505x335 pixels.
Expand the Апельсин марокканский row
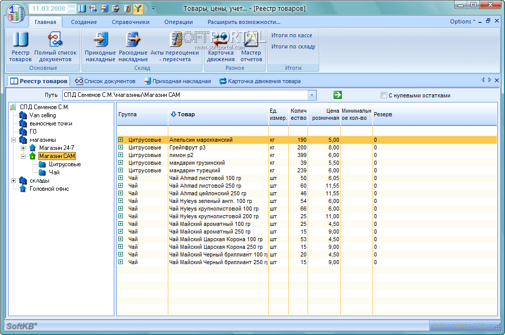pos(121,140)
